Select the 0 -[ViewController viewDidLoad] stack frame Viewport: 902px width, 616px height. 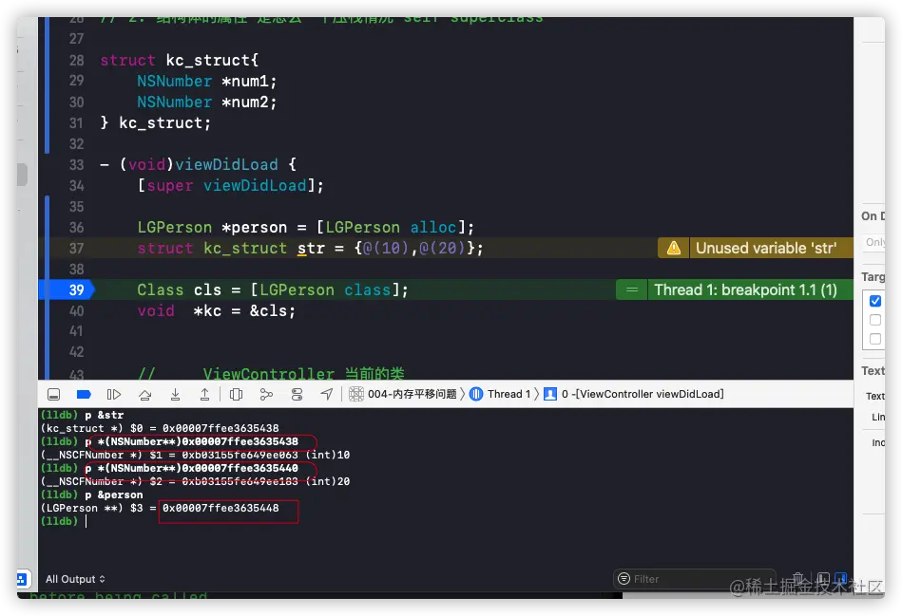click(634, 394)
